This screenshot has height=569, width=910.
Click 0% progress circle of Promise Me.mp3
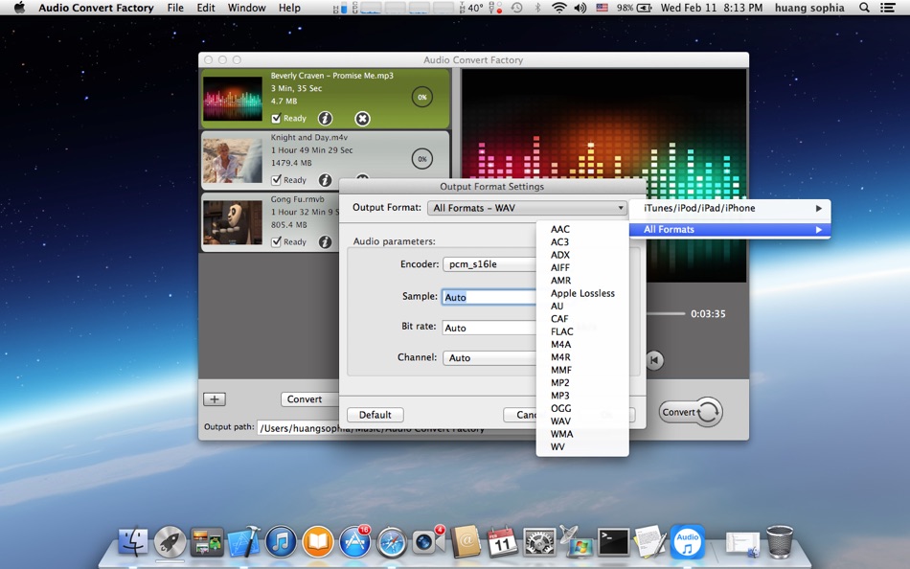point(421,97)
